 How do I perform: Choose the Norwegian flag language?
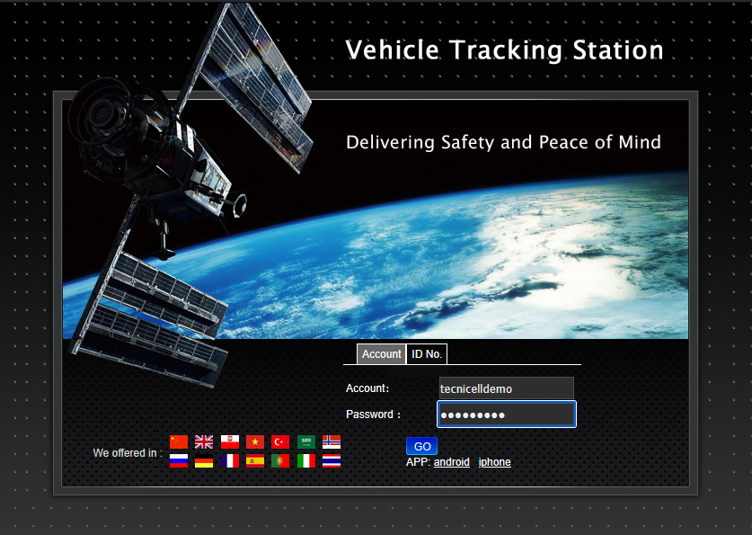332,441
